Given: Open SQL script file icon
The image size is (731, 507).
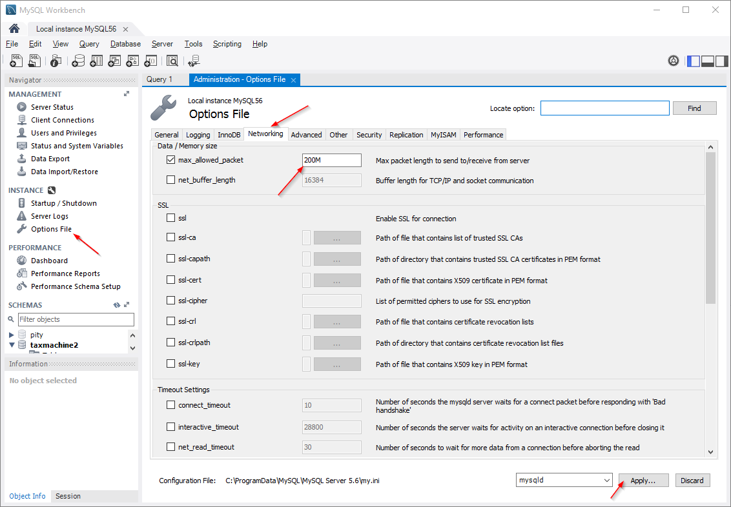Looking at the screenshot, I should (x=36, y=61).
